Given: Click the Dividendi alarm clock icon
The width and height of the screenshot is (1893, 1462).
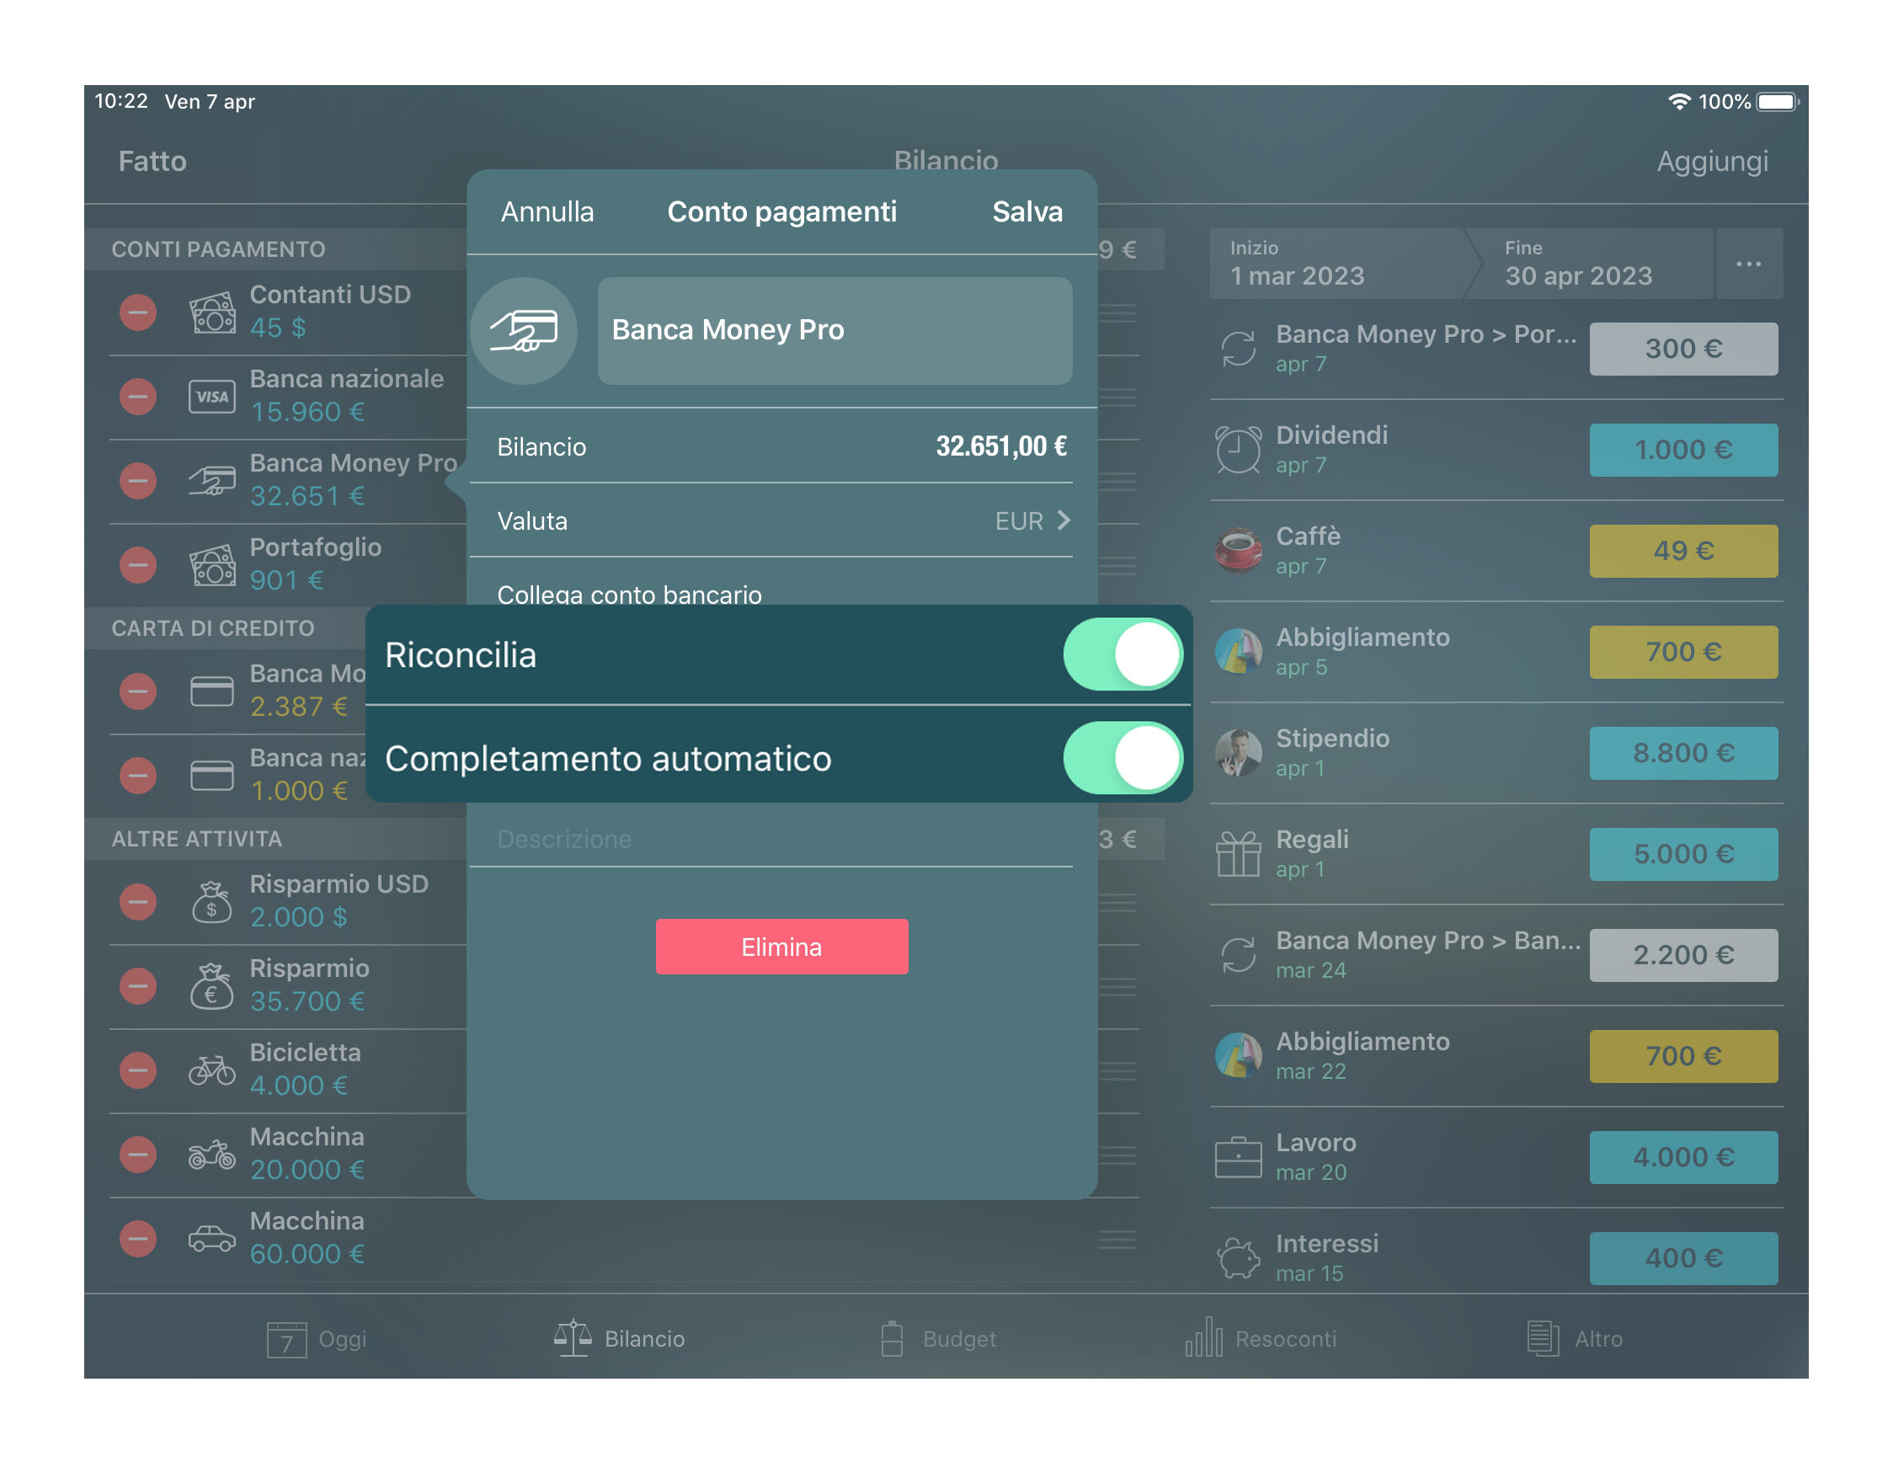Looking at the screenshot, I should pos(1239,449).
